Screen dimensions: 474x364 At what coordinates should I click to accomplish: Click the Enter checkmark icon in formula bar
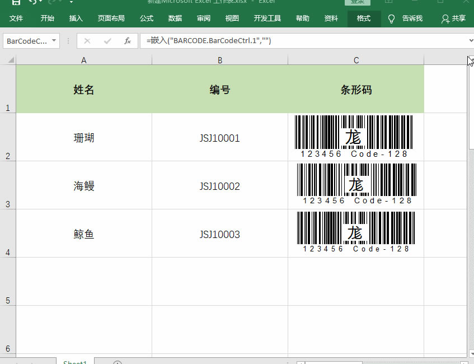coord(107,40)
